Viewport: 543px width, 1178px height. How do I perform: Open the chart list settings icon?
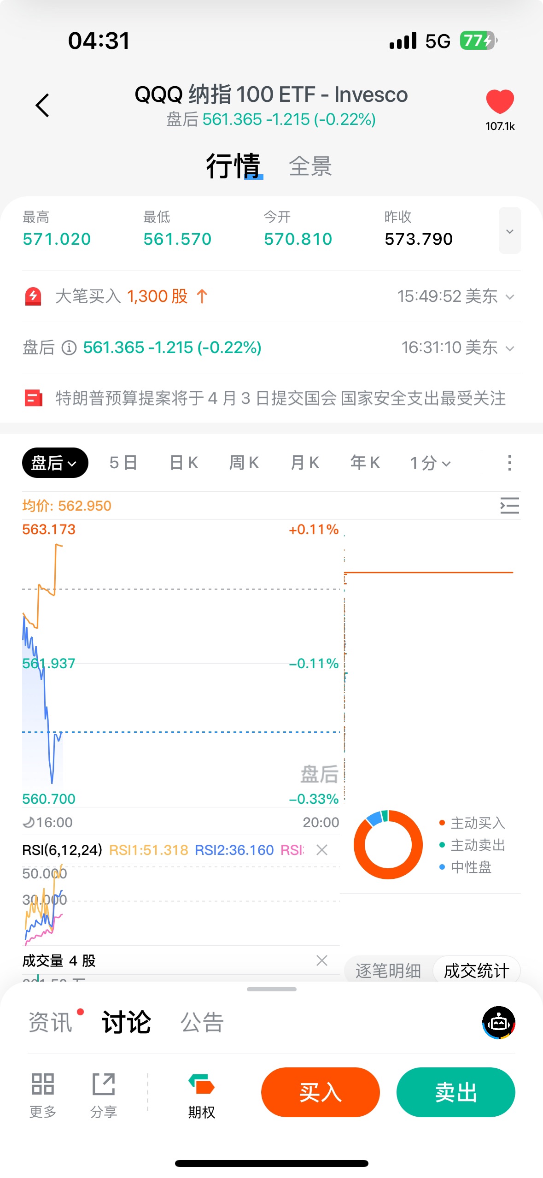tap(509, 506)
